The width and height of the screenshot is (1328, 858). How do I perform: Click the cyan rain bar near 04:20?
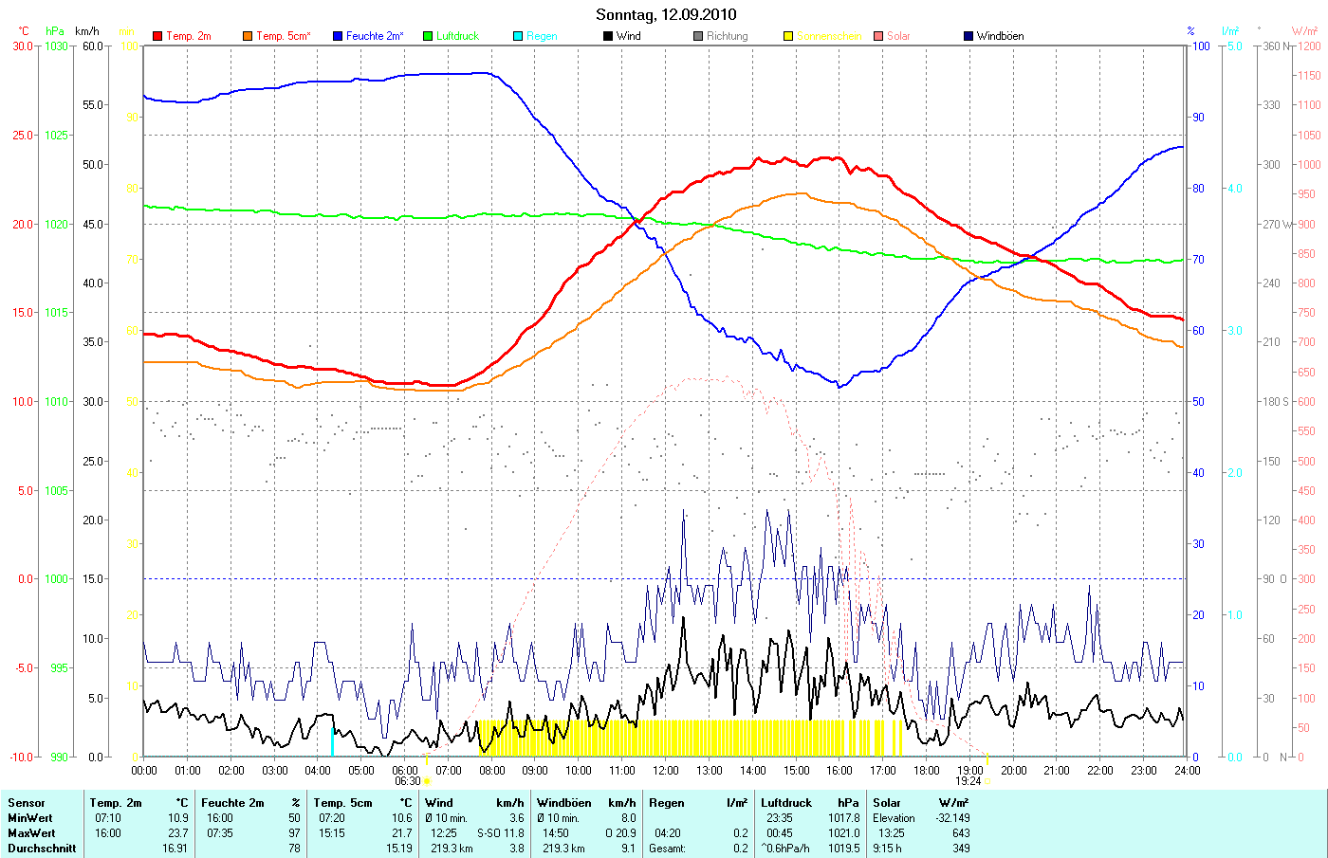point(332,741)
